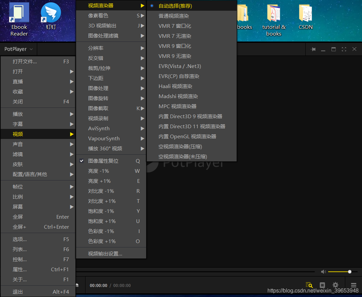362x297 pixels.
Task: Click the playback seek bar
Action: click(x=195, y=272)
